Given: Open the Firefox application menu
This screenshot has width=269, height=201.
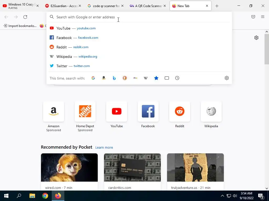Looking at the screenshot, I should pos(263,17).
